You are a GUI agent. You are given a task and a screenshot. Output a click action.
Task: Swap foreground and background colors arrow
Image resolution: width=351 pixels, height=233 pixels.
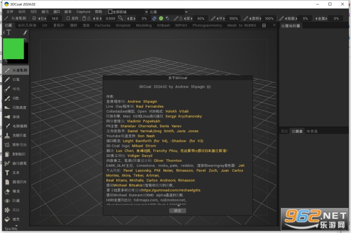pyautogui.click(x=26, y=40)
